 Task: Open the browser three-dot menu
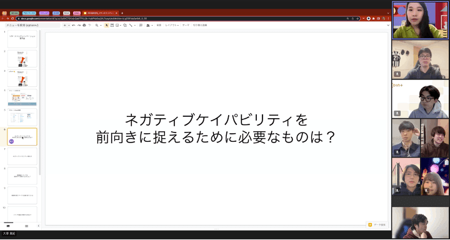tap(389, 18)
